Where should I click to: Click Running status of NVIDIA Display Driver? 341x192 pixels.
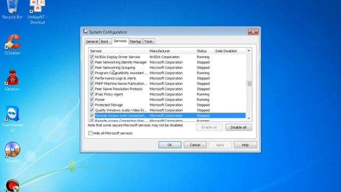(203, 57)
